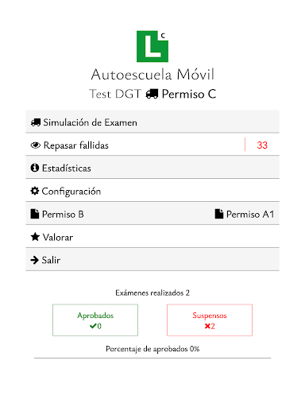Select Salir to exit the app
305x407 pixels.
(152, 260)
